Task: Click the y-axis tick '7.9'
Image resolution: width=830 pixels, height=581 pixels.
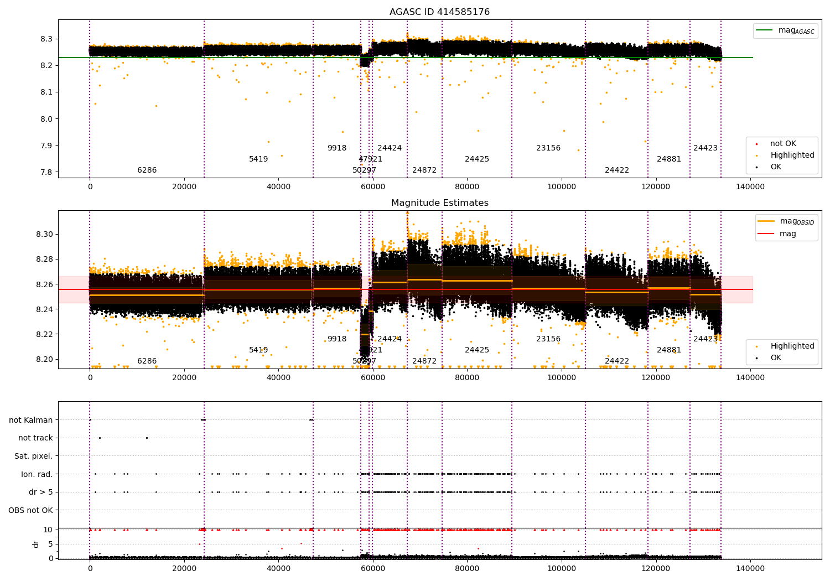Action: pyautogui.click(x=46, y=146)
